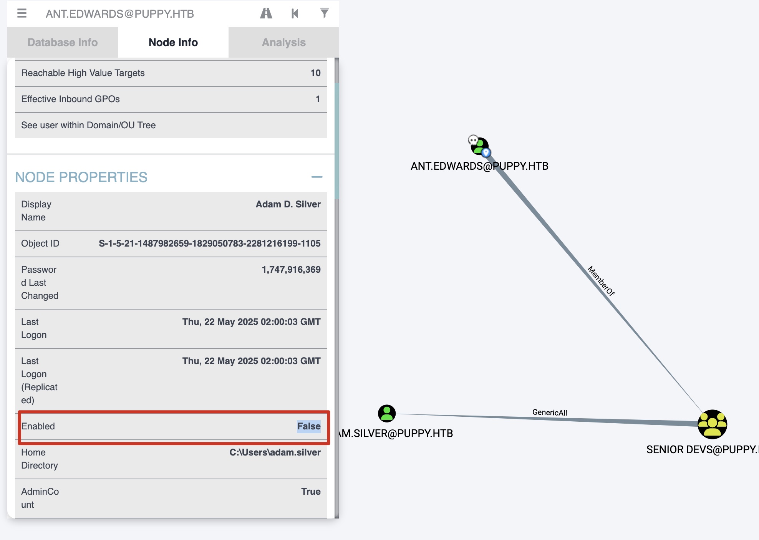Click the back step icon
This screenshot has width=759, height=540.
point(295,13)
